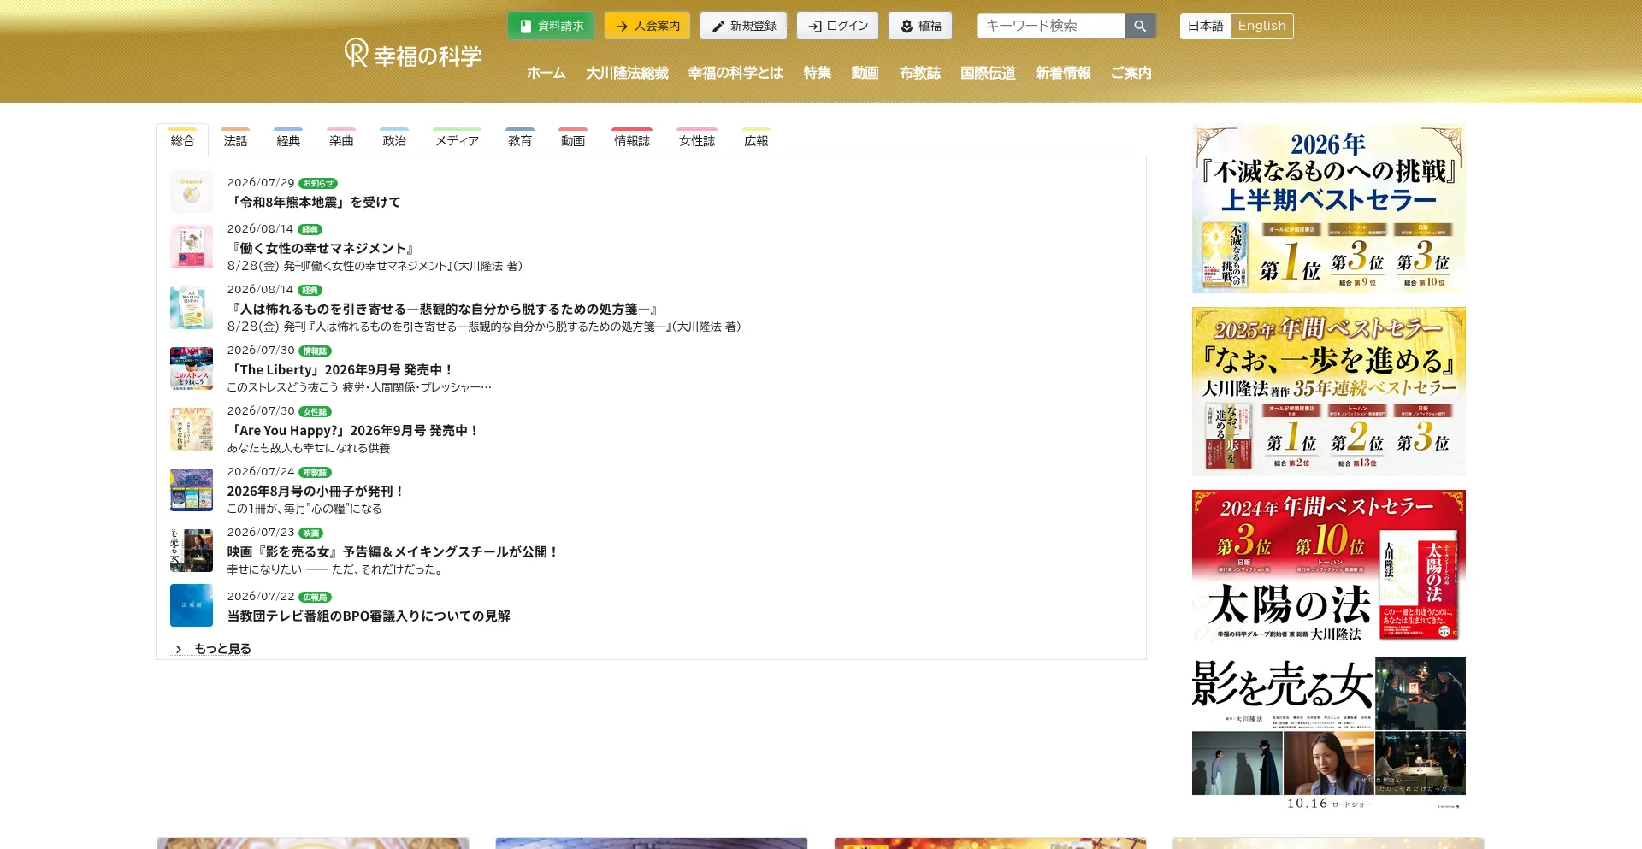Open the 太陽の法 2024年 banner

pos(1328,566)
